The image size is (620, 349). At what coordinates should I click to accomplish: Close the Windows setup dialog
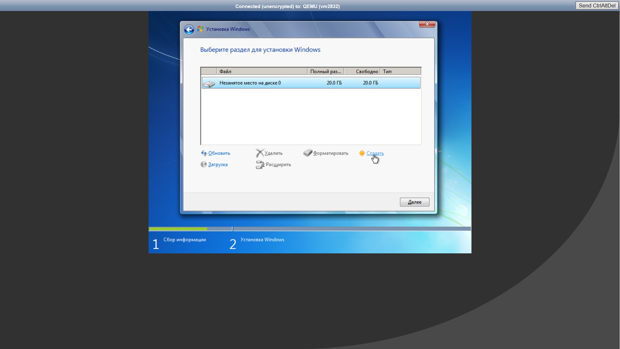point(427,24)
